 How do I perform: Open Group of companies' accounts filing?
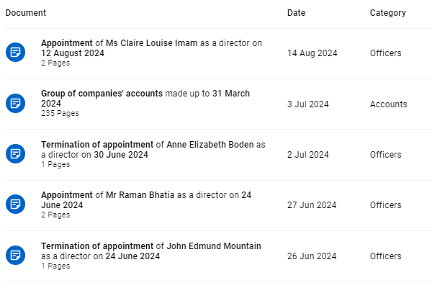(145, 99)
